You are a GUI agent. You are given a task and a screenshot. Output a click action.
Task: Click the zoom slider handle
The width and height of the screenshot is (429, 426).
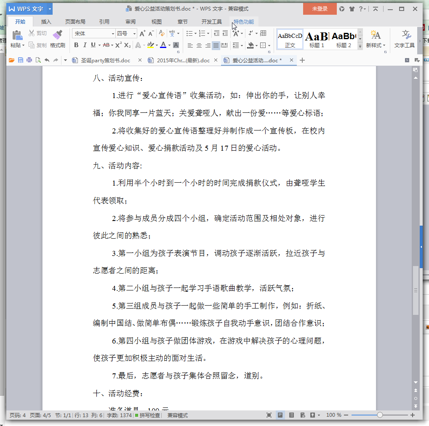click(380, 415)
